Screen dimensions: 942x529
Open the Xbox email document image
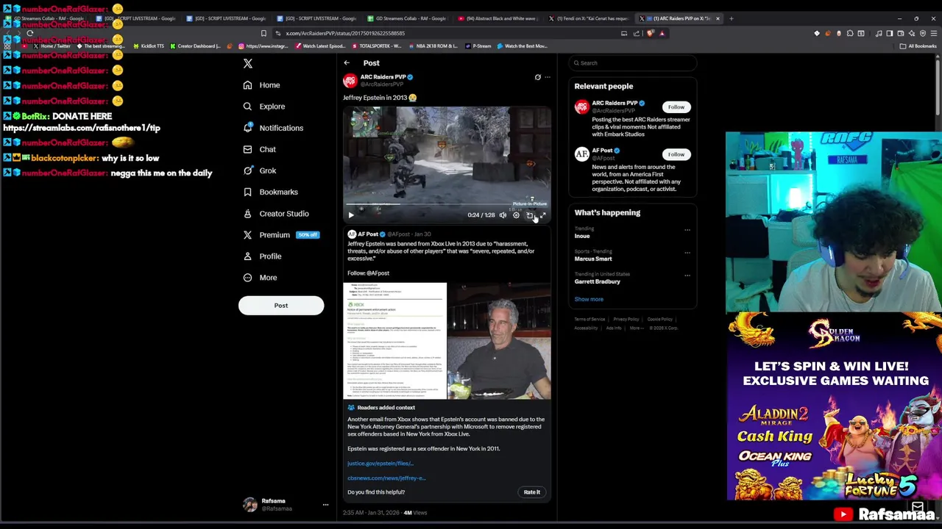tap(394, 341)
